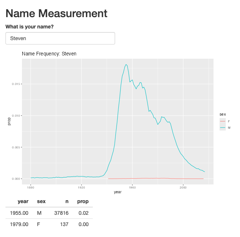Click the 'sex' legend title
Screen dimensions: 240x237
[222, 114]
